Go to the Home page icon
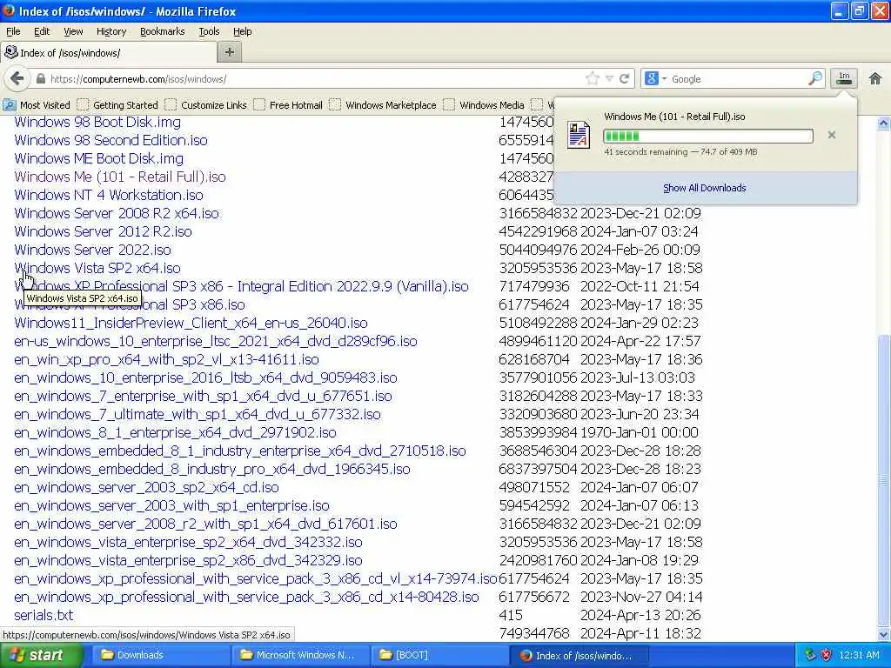891x668 pixels. [x=875, y=78]
